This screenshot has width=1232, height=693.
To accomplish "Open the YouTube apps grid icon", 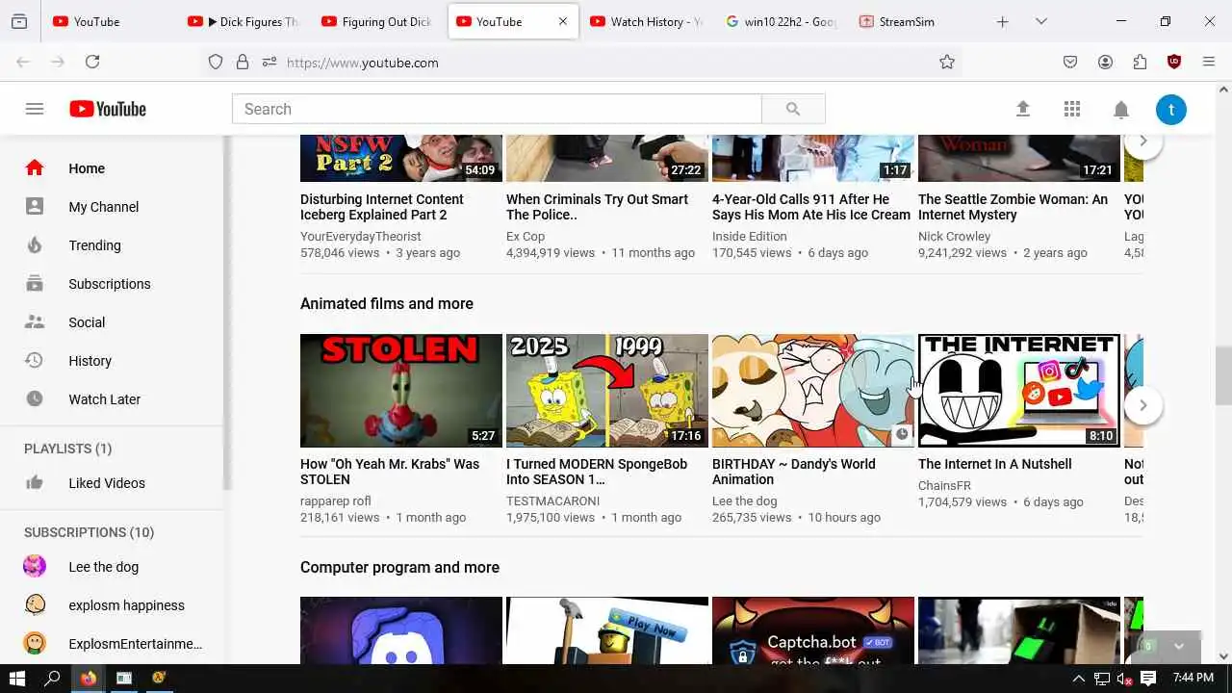I will tap(1072, 109).
